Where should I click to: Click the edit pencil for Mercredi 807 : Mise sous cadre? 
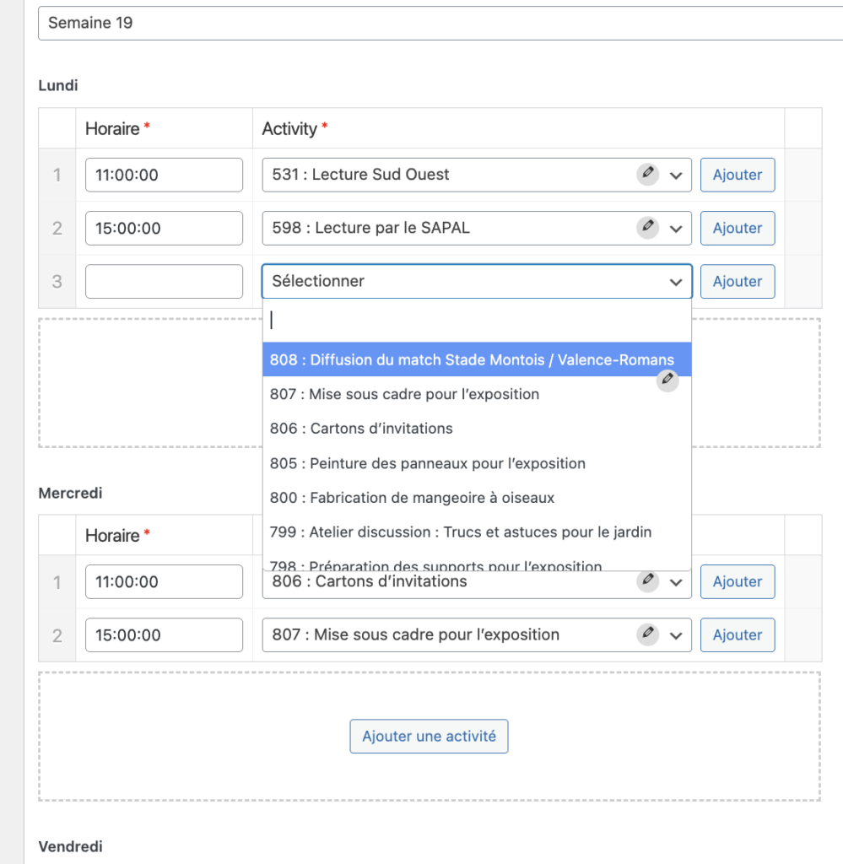[x=648, y=634]
